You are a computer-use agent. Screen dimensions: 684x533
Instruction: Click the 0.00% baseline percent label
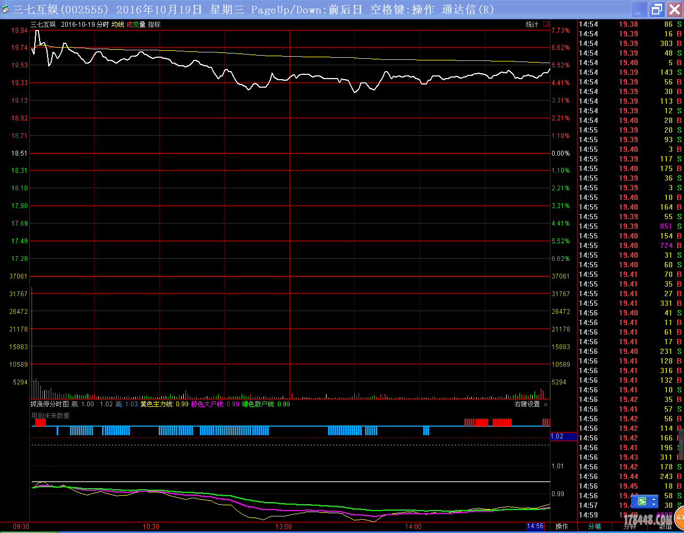pos(561,153)
